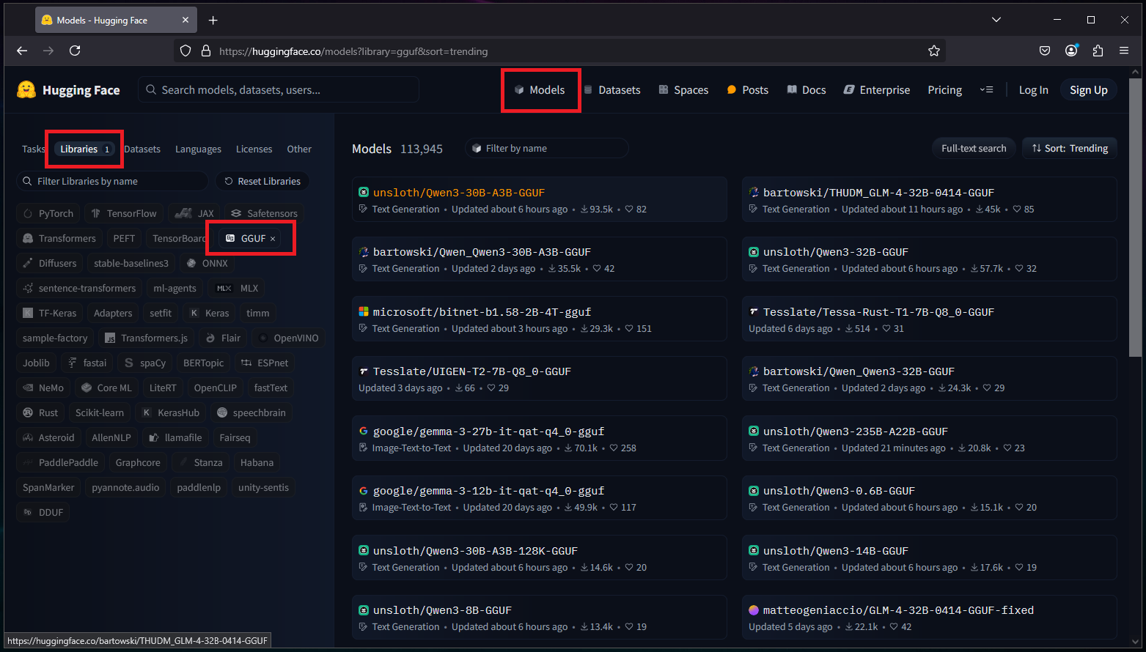Select the KerasHub library chip
This screenshot has height=652, width=1146.
click(x=171, y=412)
